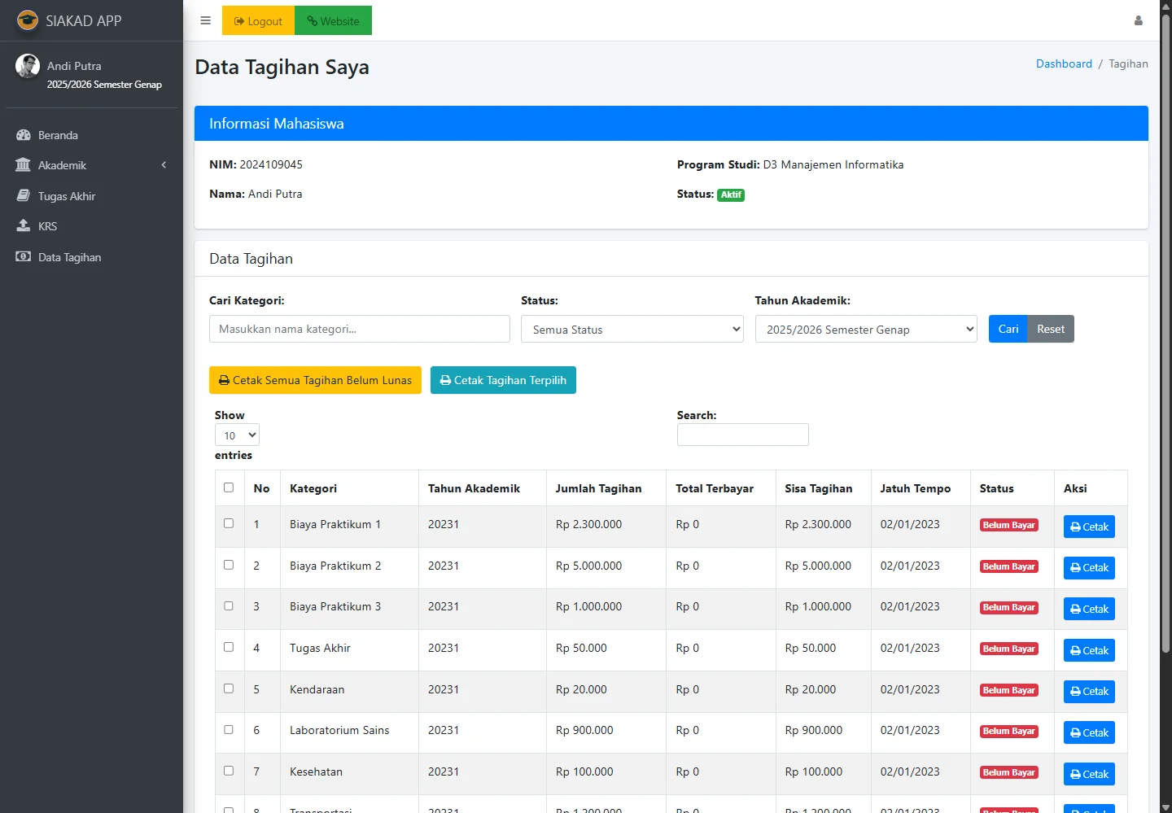Image resolution: width=1172 pixels, height=813 pixels.
Task: Click the hamburger sidebar toggle icon
Action: pyautogui.click(x=205, y=20)
